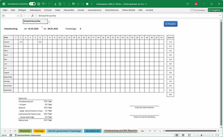Switch to Page Layout view icon
This screenshot has width=223, height=137.
coord(183,135)
